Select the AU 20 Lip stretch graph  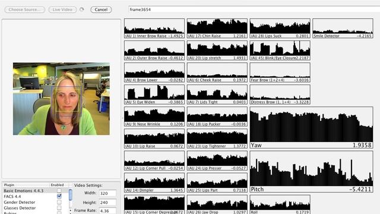click(217, 51)
